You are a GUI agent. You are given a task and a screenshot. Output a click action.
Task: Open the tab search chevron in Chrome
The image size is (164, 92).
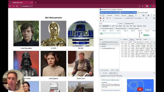[153, 3]
